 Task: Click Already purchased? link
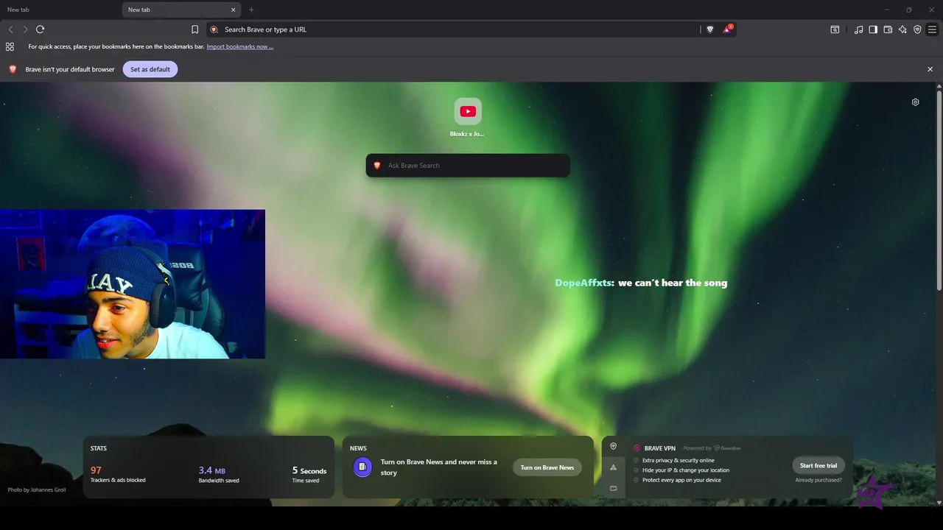tap(818, 480)
